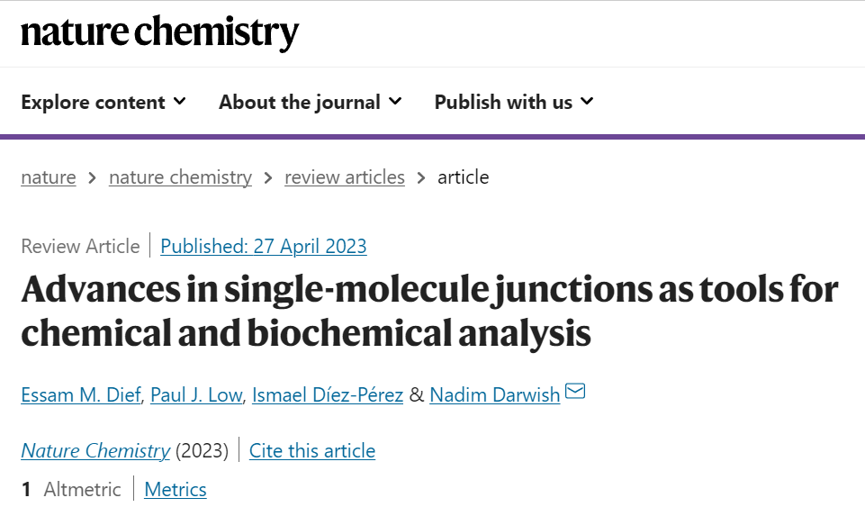Open author Nadim Darwish details
The image size is (865, 525).
[495, 394]
